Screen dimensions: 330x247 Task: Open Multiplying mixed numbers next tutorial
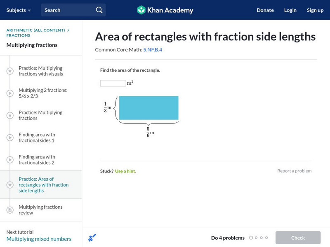pyautogui.click(x=39, y=239)
